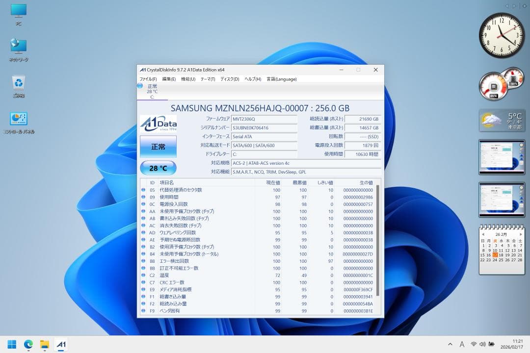Open the Control Panel desktop icon

click(x=19, y=123)
